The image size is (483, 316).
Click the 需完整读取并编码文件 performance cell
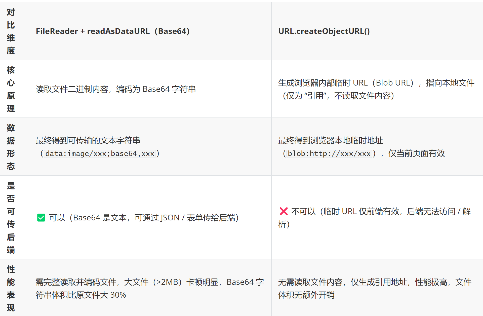[x=150, y=288]
